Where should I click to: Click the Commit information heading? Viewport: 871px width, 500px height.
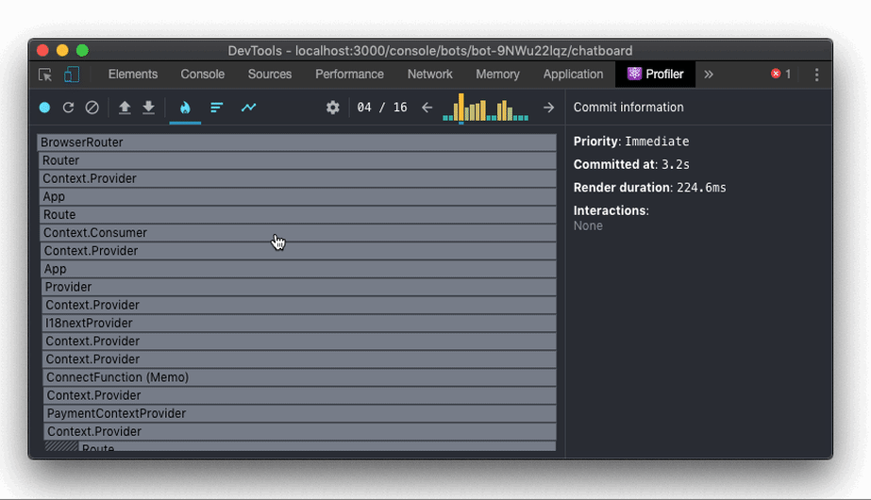point(628,108)
